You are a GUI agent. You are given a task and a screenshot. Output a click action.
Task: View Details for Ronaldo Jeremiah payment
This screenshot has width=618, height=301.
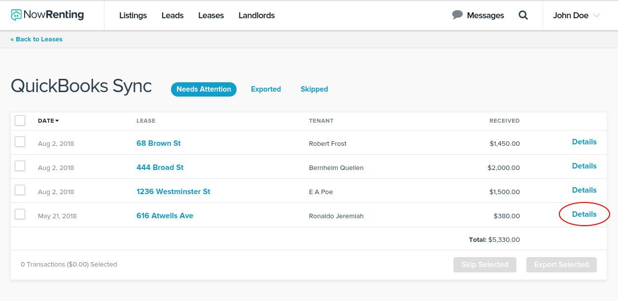tap(584, 214)
